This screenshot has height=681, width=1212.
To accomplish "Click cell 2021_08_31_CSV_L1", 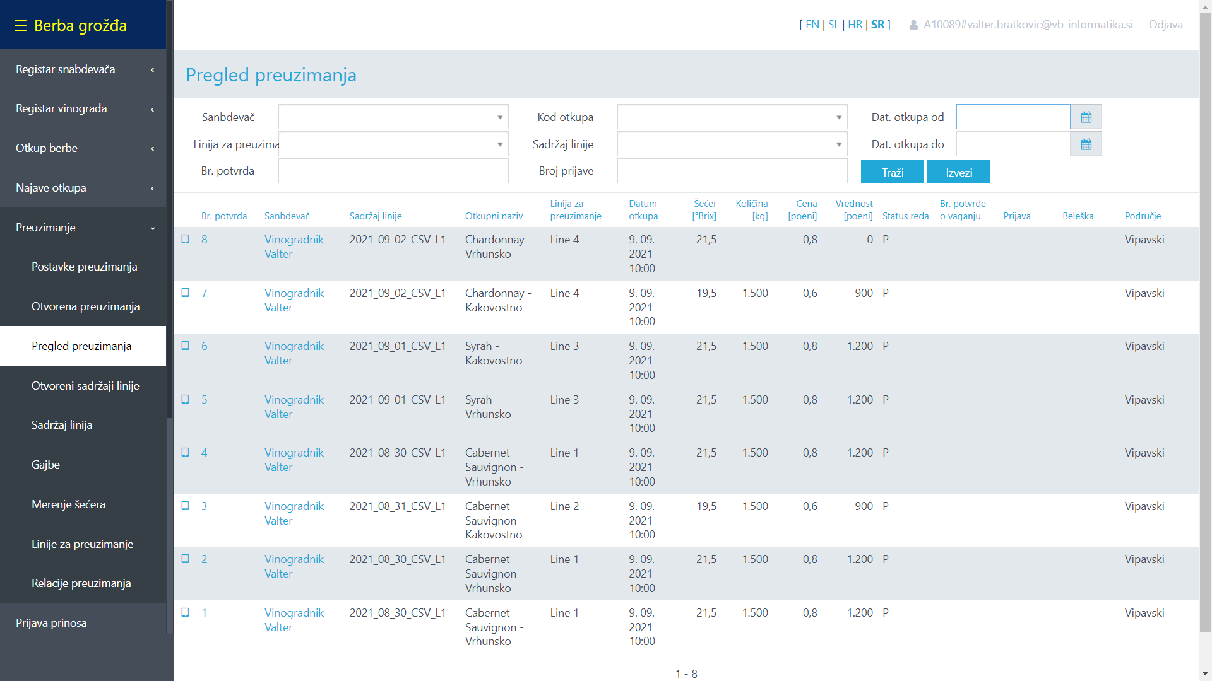I will tap(398, 506).
